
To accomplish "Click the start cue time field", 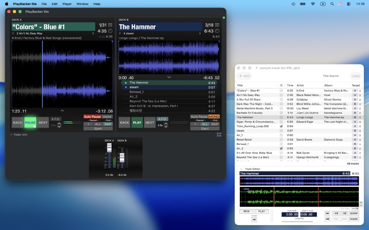I will click(x=309, y=214).
